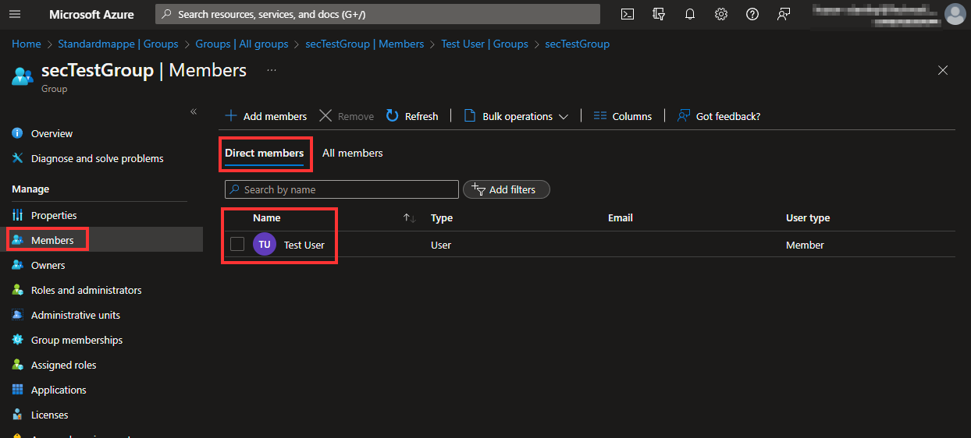Open the Test User member link
This screenshot has width=971, height=438.
[x=304, y=245]
